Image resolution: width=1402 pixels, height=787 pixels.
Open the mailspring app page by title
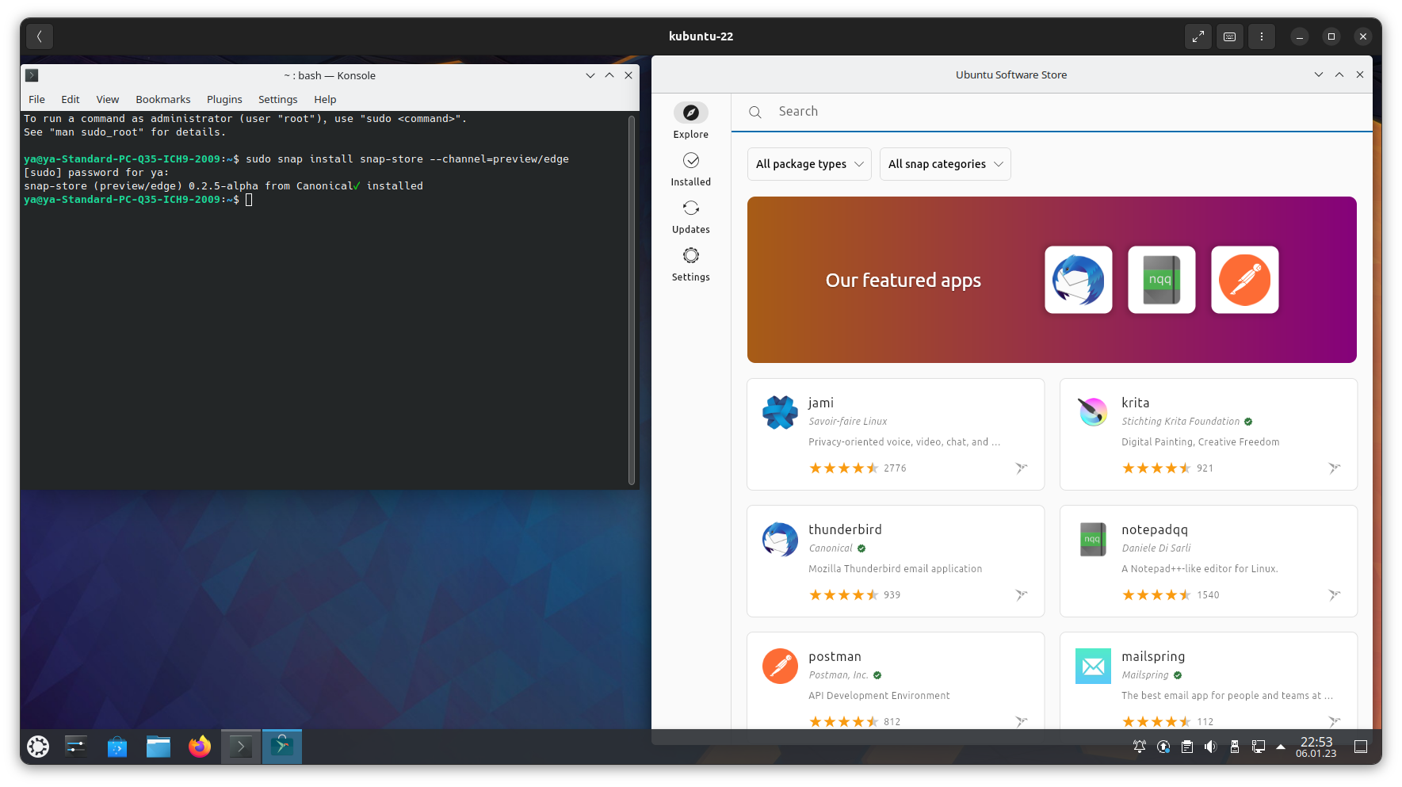pos(1153,656)
